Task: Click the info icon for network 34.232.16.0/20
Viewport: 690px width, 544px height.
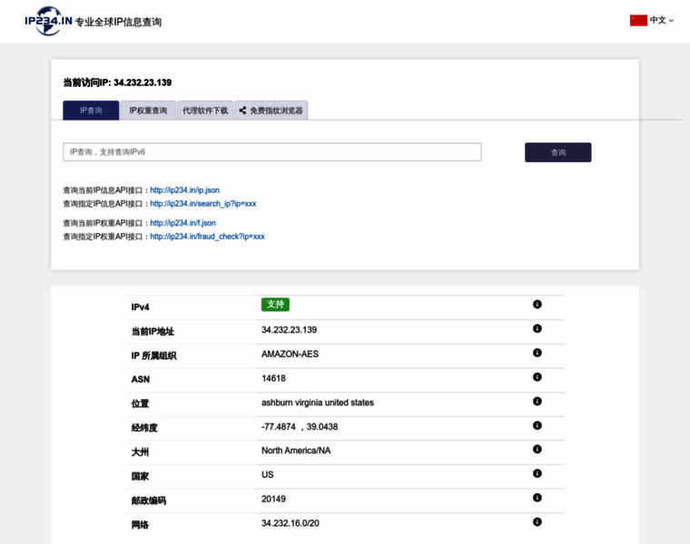Action: 537,521
